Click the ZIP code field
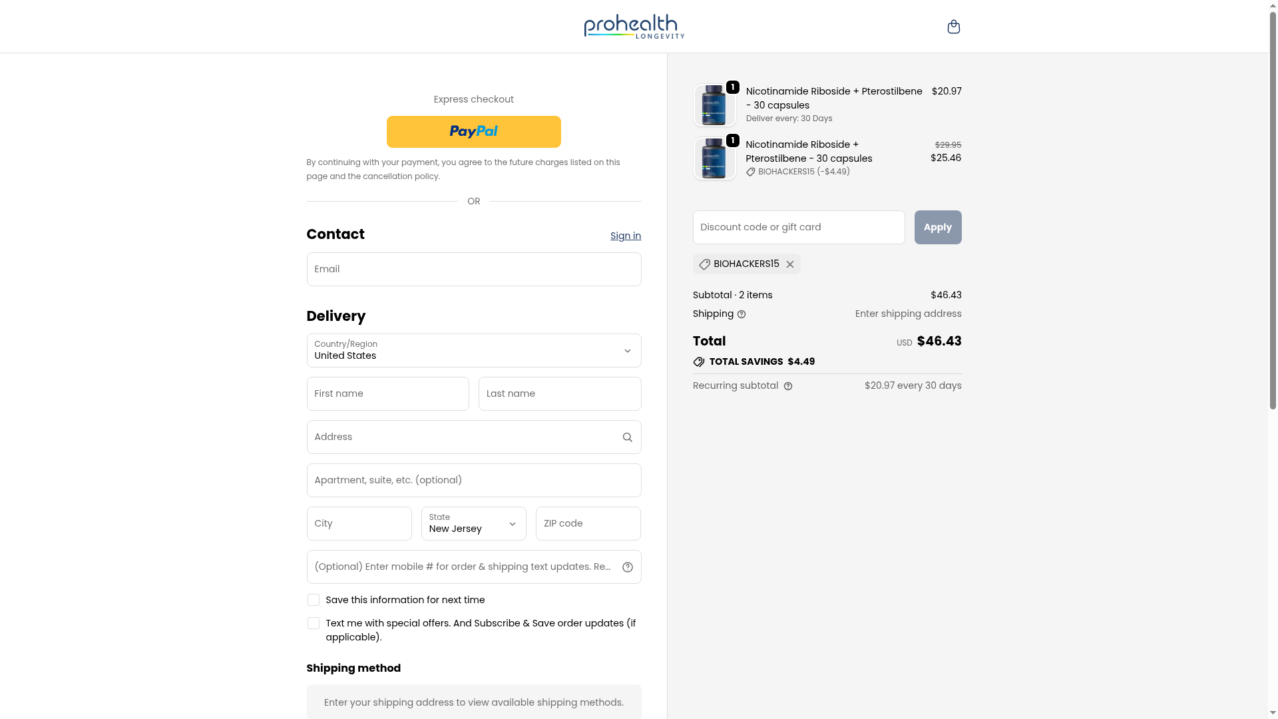This screenshot has width=1278, height=719. click(588, 524)
